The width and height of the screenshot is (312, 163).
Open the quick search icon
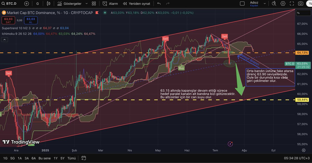point(274,4)
